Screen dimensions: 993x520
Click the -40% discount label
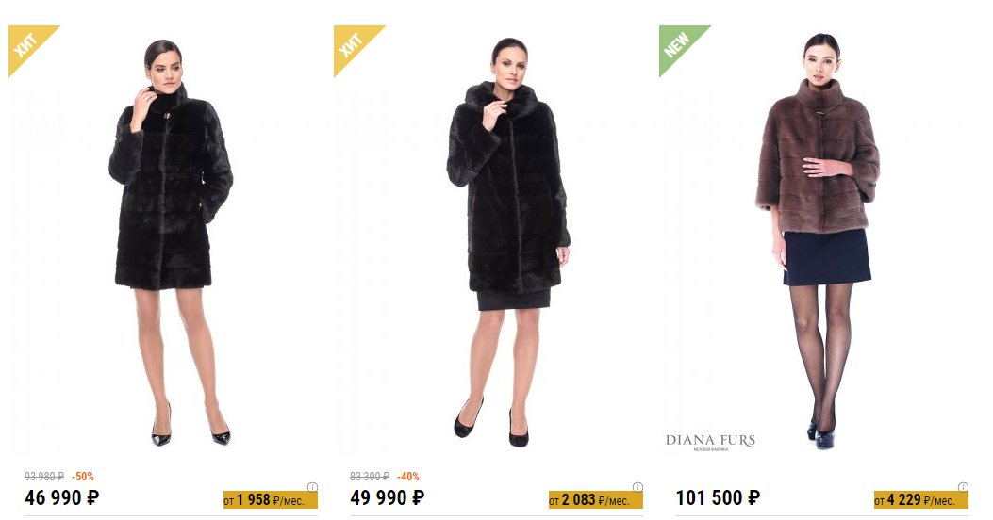pos(408,477)
